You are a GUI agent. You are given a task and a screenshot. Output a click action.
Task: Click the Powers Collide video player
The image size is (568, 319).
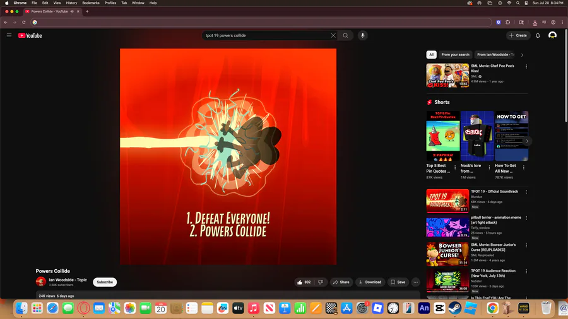pos(228,156)
